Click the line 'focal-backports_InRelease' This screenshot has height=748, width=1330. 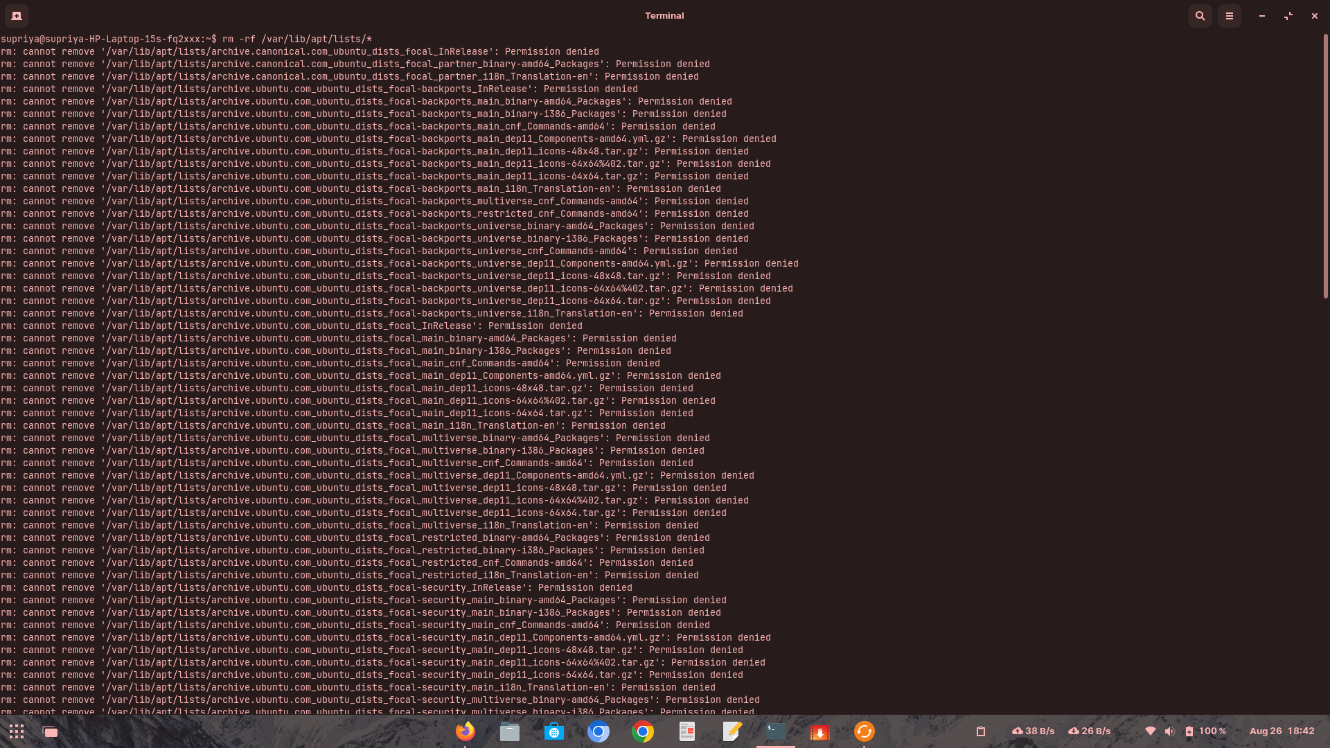pos(319,89)
